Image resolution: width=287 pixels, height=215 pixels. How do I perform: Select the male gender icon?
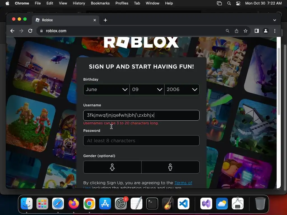tap(170, 167)
